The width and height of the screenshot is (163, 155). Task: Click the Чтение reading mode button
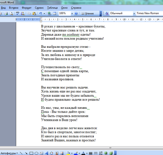(x=87, y=14)
